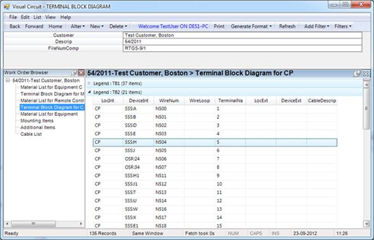Image resolution: width=374 pixels, height=240 pixels.
Task: Click the N507 wire number cell
Action: point(169,168)
